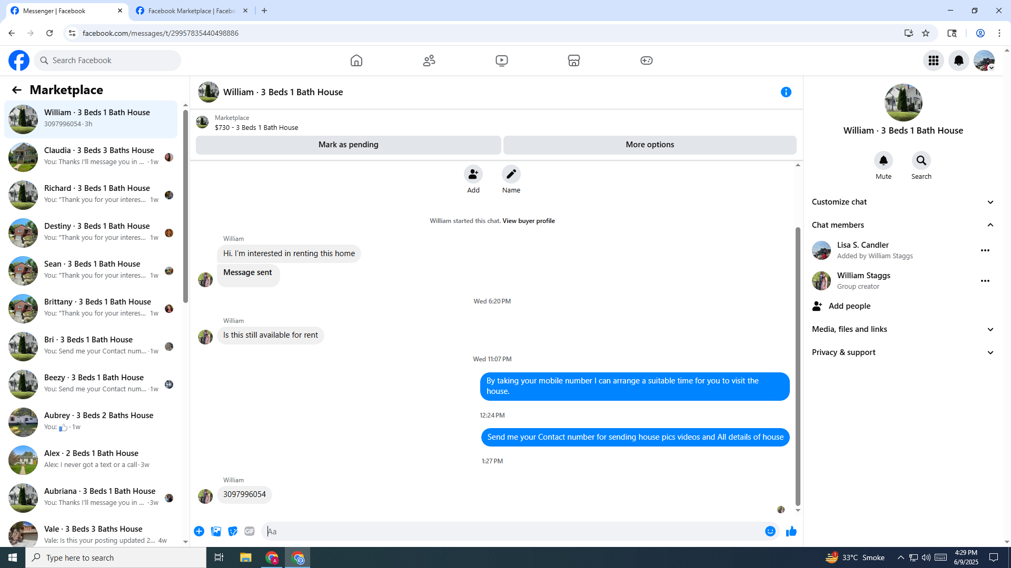Open the emoji picker in message box
The width and height of the screenshot is (1011, 568).
pos(770,531)
